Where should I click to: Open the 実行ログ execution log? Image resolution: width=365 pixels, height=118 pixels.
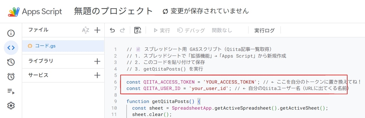tap(265, 30)
